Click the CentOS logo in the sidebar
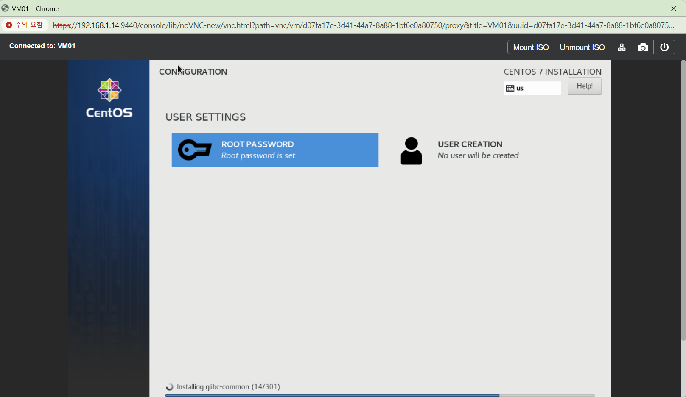 point(109,98)
